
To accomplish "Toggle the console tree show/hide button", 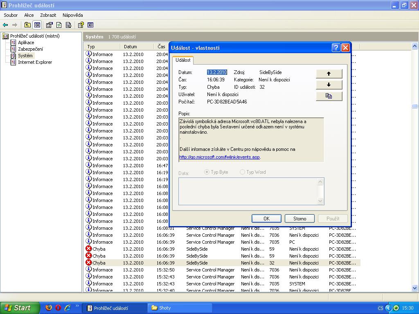I will (x=37, y=25).
